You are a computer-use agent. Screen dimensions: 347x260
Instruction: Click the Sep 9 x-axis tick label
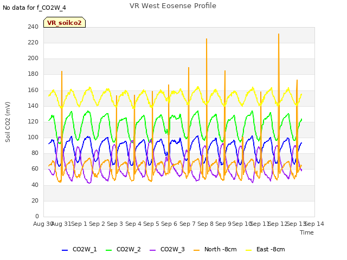click(223, 224)
